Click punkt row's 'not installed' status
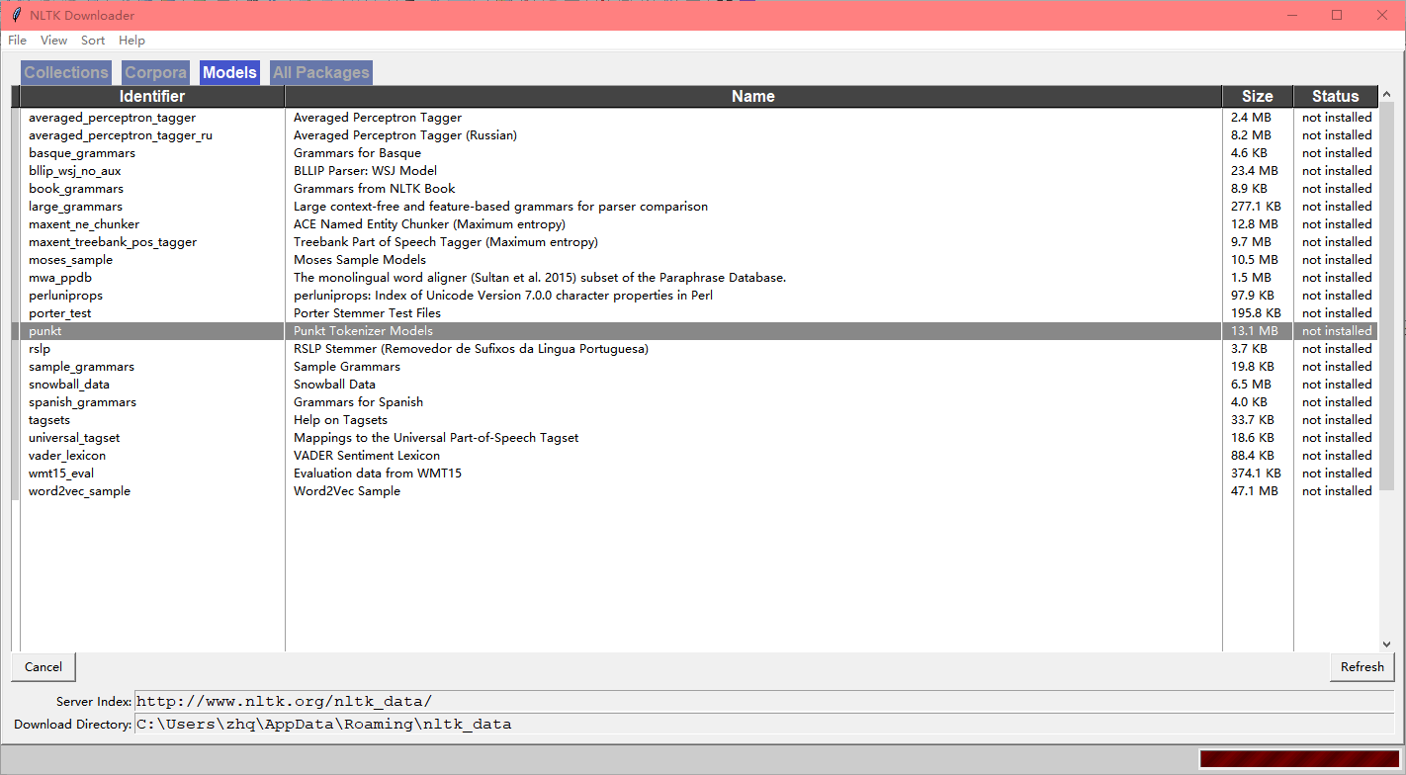The image size is (1406, 775). coord(1337,331)
